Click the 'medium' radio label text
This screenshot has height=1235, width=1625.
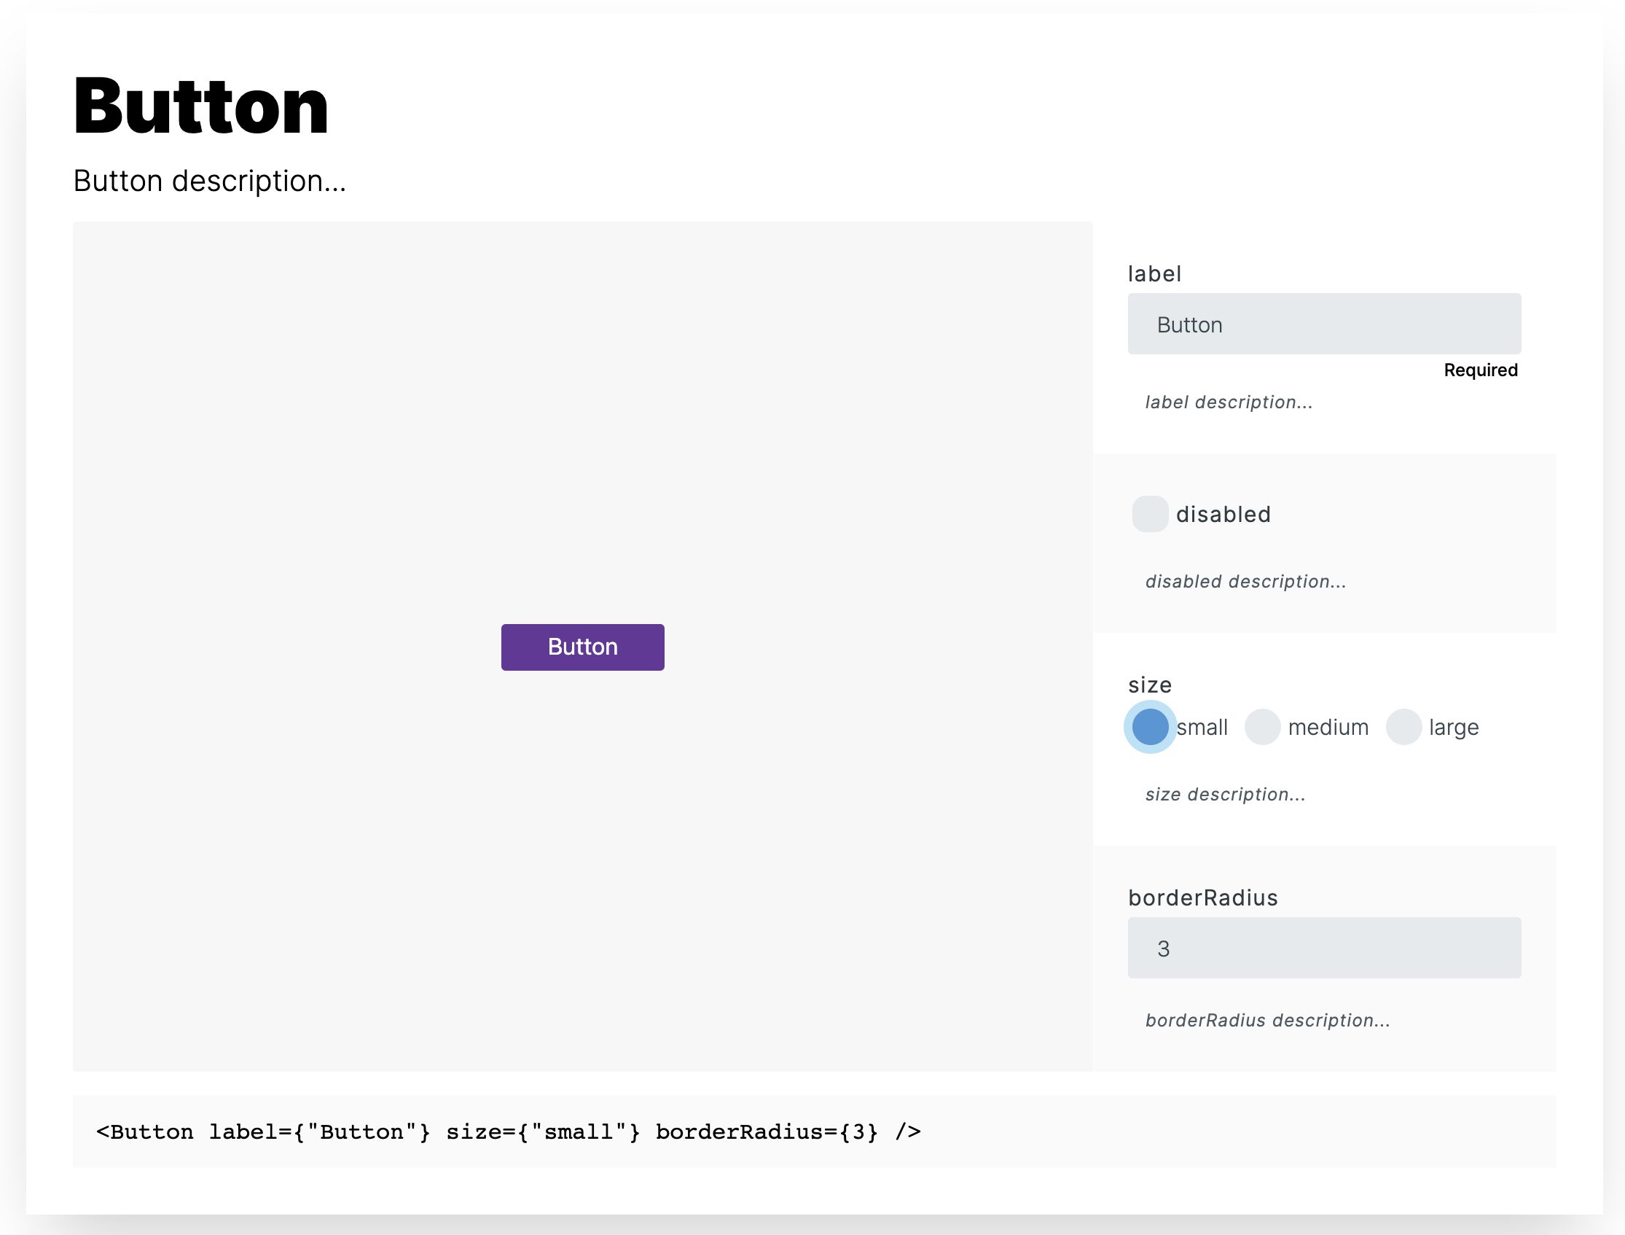coord(1328,728)
